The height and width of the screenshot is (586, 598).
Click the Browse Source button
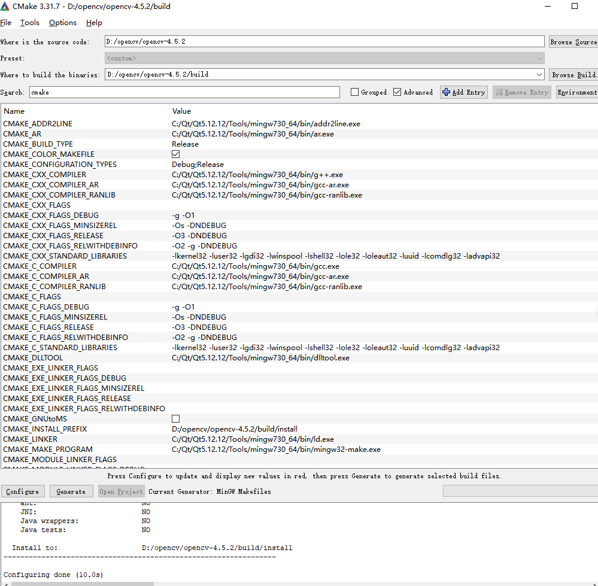pyautogui.click(x=573, y=42)
